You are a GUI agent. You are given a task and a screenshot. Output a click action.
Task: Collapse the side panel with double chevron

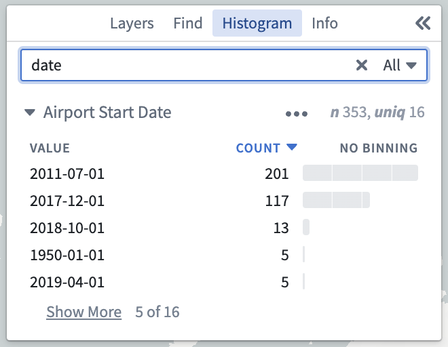(x=423, y=23)
